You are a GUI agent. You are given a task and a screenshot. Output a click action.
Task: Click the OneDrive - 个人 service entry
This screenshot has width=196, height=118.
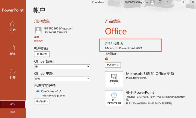coord(51,91)
